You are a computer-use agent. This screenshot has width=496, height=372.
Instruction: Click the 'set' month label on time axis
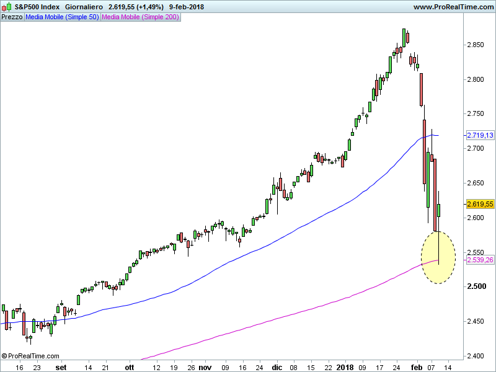click(61, 368)
